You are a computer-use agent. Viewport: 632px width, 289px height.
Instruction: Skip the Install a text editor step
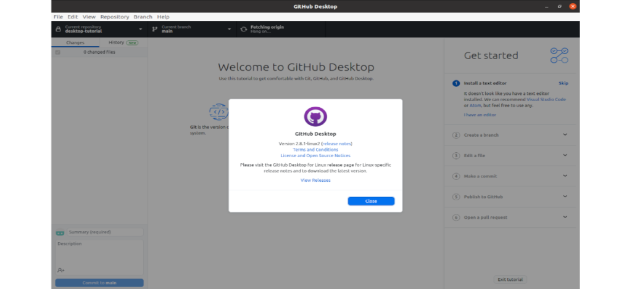[x=563, y=83]
